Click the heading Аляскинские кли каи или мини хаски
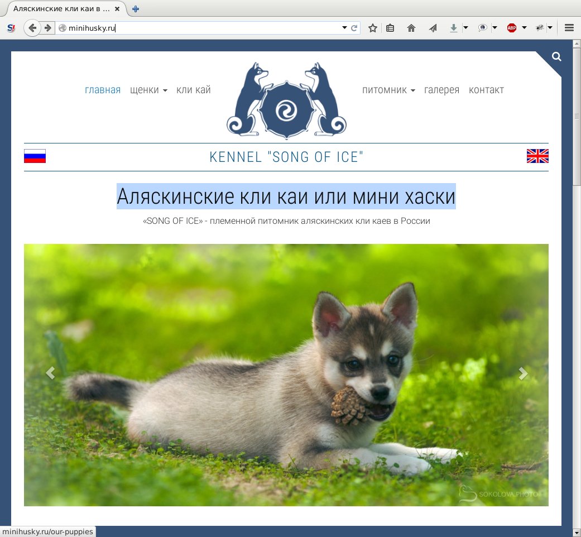 [286, 196]
